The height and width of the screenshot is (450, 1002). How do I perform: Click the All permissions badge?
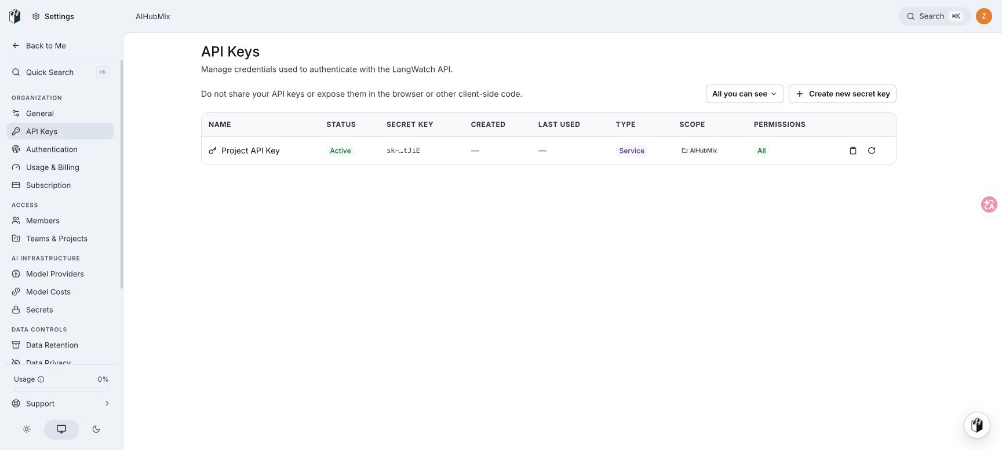761,151
